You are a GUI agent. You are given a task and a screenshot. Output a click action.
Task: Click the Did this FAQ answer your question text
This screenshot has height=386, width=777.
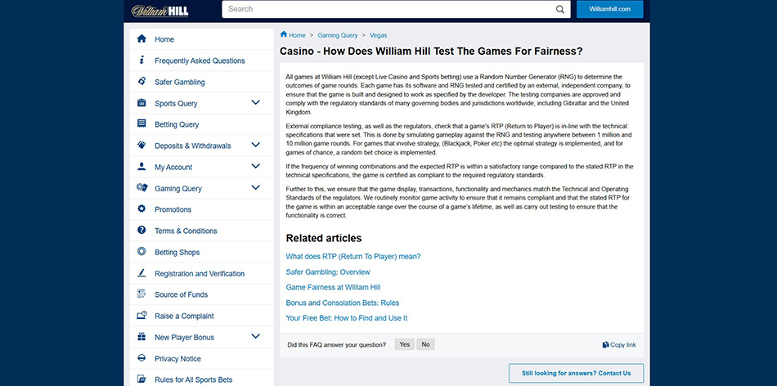point(336,345)
